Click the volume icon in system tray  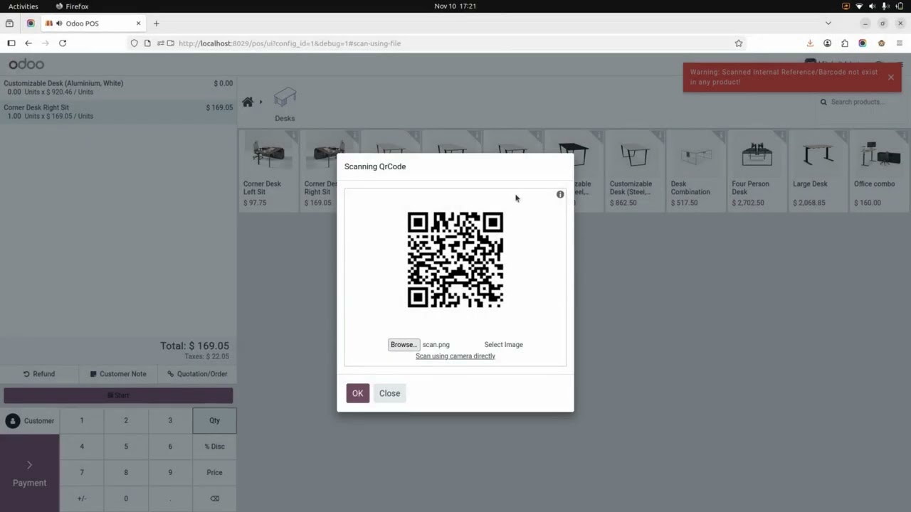(x=872, y=6)
